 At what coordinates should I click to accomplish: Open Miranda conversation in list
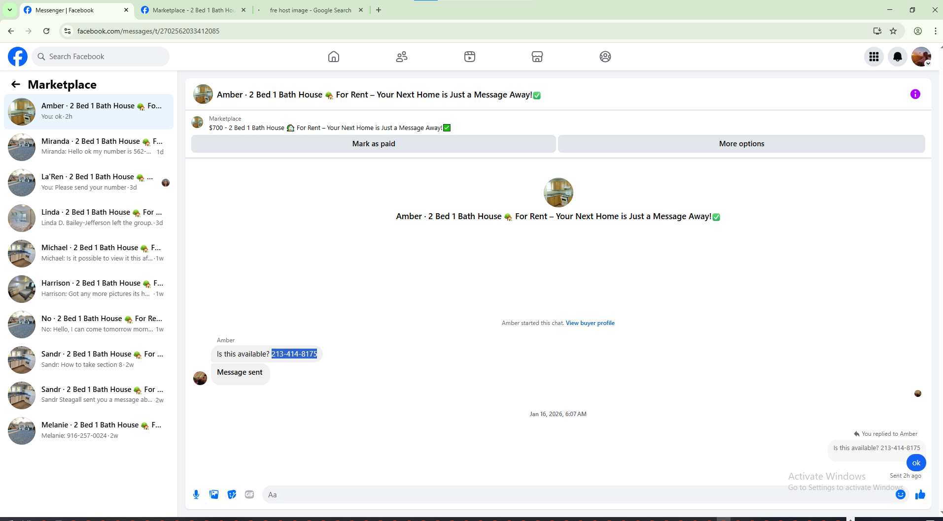(x=89, y=147)
